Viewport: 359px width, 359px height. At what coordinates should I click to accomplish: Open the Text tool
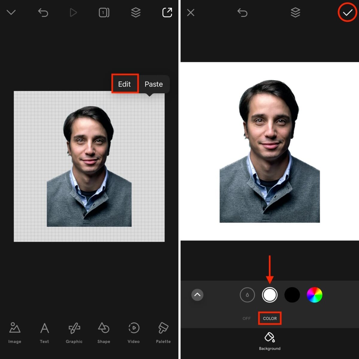click(x=44, y=333)
